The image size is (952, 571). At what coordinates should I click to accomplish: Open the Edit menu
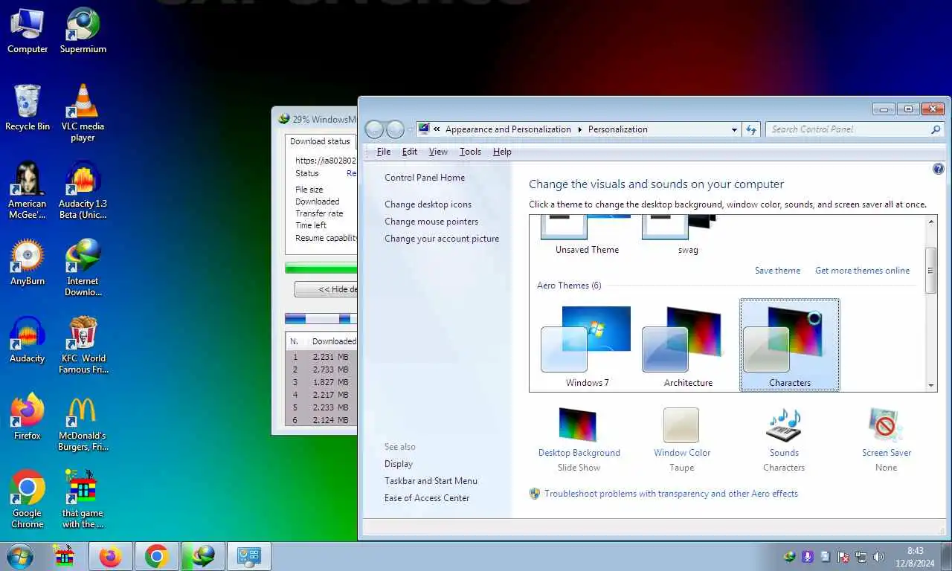point(410,152)
